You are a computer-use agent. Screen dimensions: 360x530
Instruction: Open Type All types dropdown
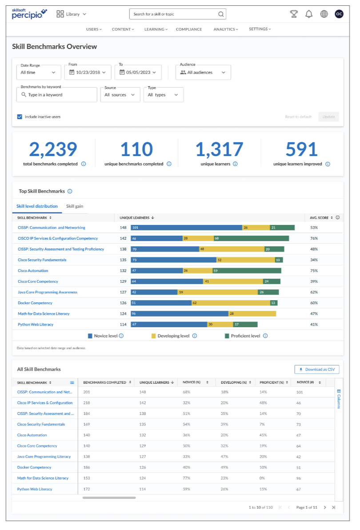pyautogui.click(x=163, y=95)
